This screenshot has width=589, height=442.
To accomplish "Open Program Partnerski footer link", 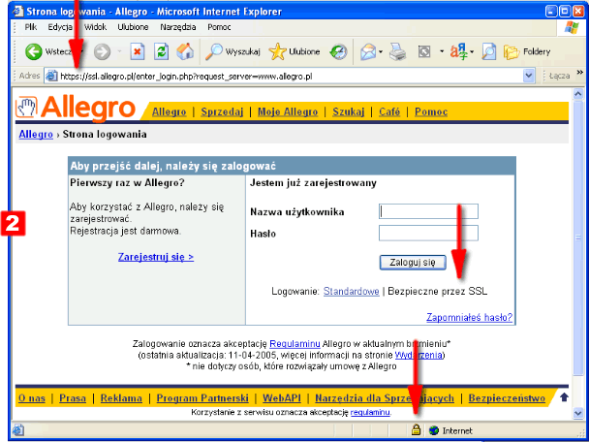I will [202, 398].
